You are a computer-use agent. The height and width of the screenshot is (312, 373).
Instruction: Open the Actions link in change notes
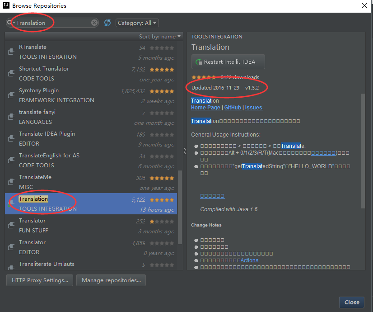click(250, 260)
